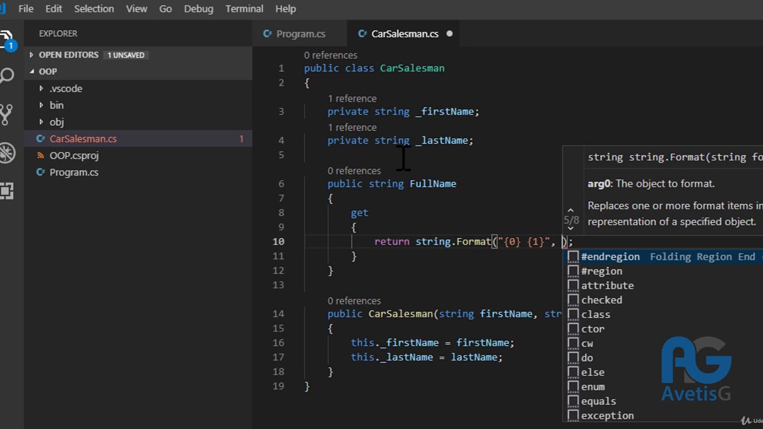Open the Go menu
The height and width of the screenshot is (429, 763).
166,9
